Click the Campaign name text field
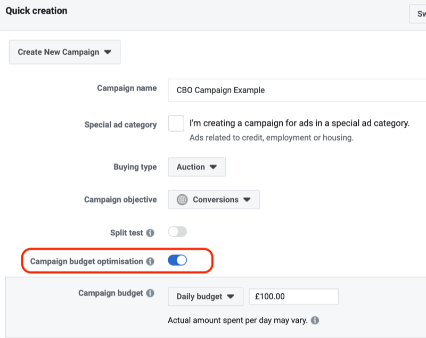This screenshot has height=338, width=426. [x=296, y=90]
